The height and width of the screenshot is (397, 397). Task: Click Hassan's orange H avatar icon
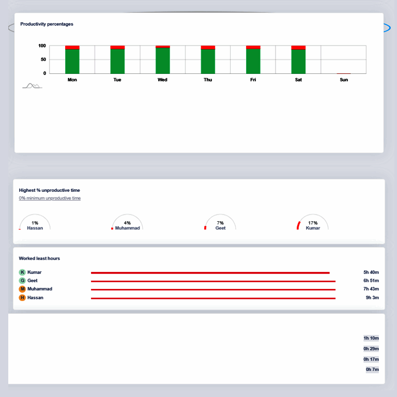(x=22, y=298)
